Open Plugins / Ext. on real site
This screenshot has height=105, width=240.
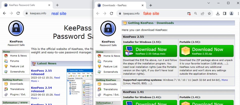tap(18, 94)
